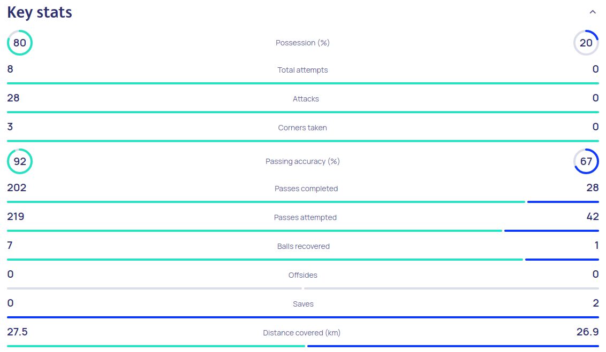The height and width of the screenshot is (352, 606).
Task: Click the Corners taken label
Action: (302, 128)
